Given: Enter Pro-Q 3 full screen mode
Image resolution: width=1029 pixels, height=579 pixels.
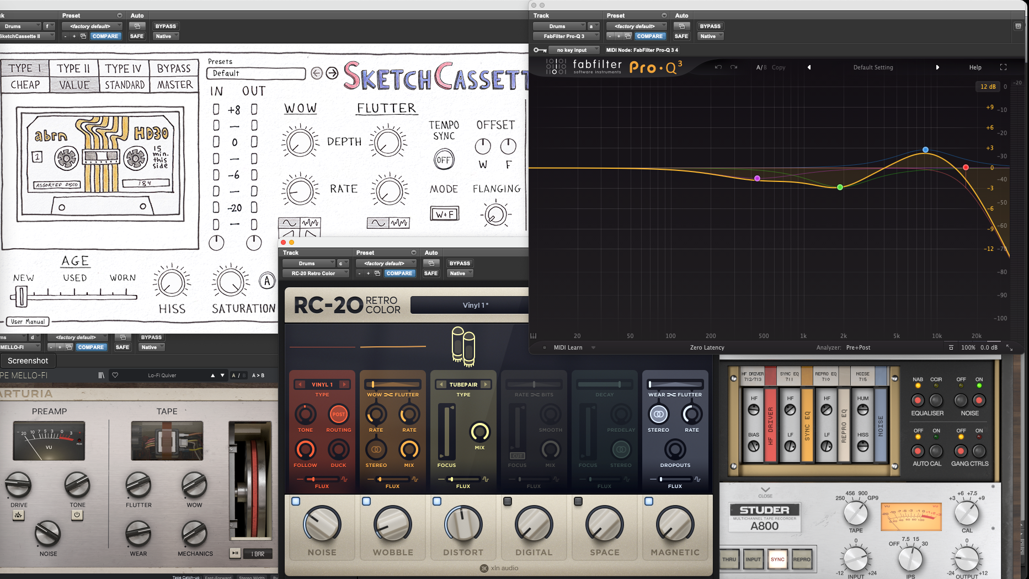Looking at the screenshot, I should coord(1003,67).
